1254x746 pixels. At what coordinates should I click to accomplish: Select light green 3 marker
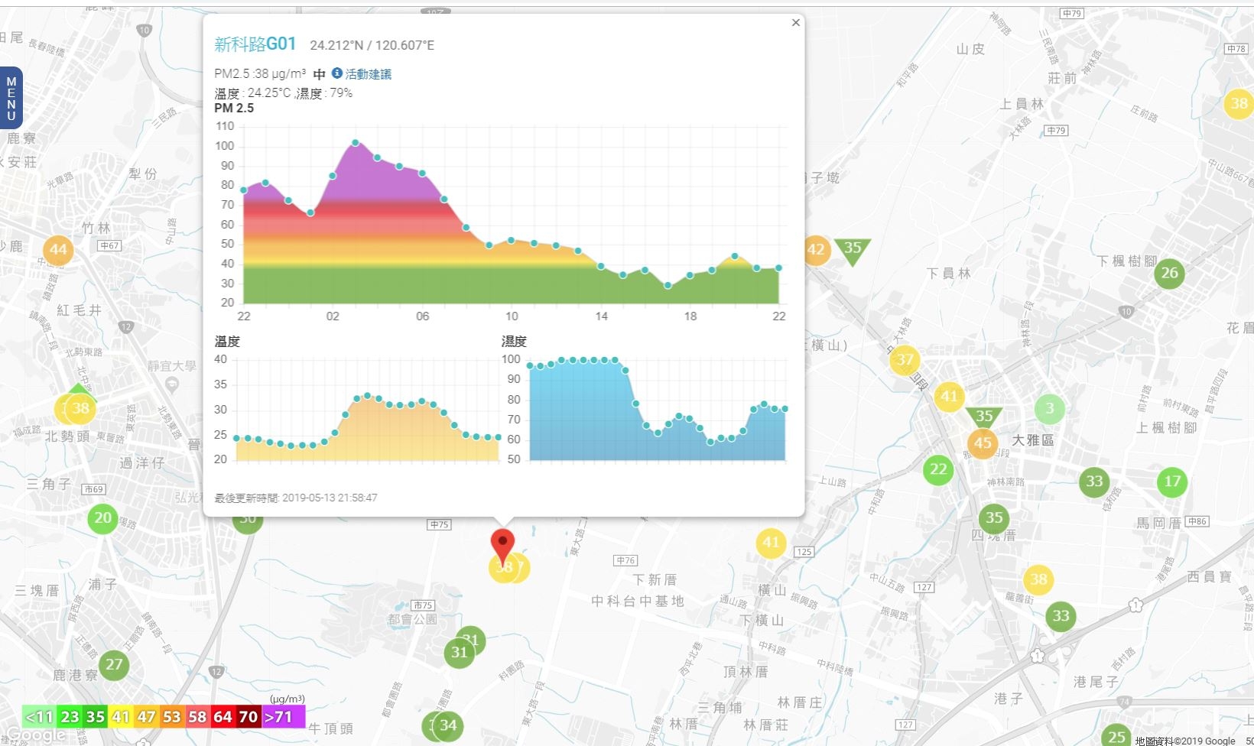point(1050,409)
